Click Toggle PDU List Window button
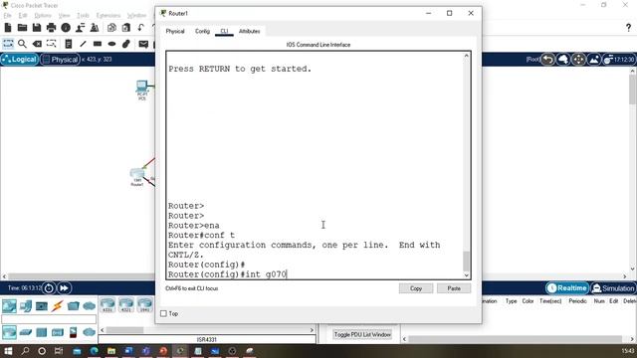 pos(362,335)
